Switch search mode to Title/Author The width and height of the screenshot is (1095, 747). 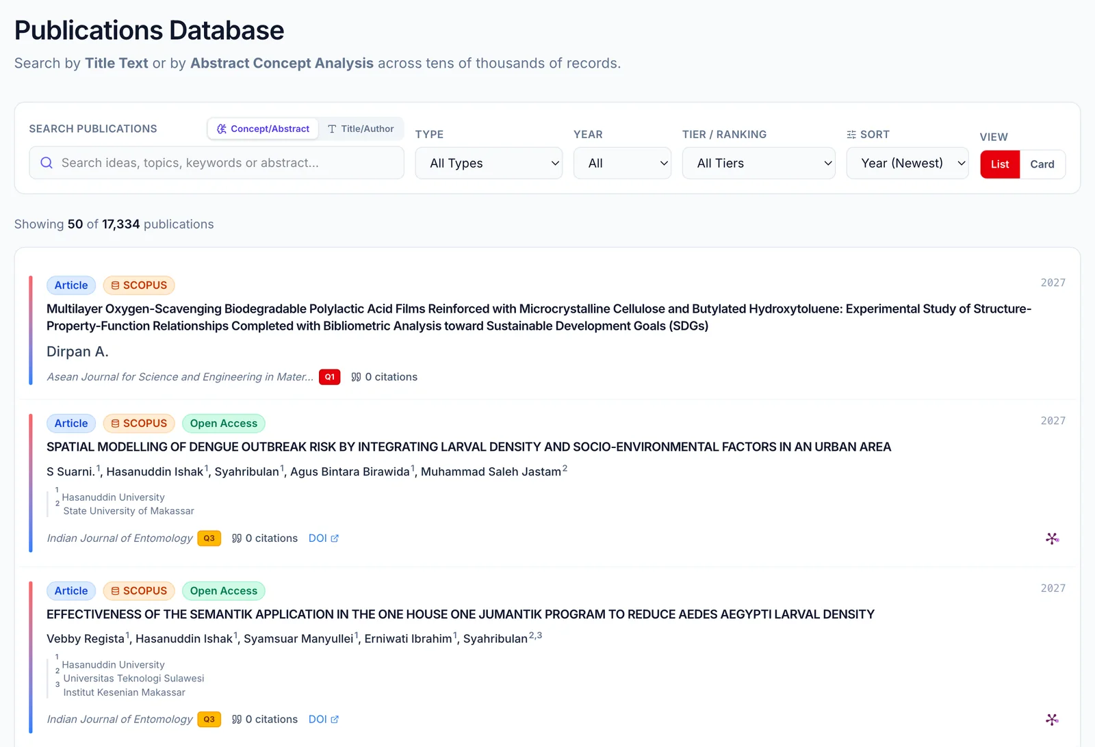tap(361, 129)
